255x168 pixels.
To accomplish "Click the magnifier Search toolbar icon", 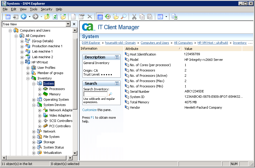I will pyautogui.click(x=124, y=17).
